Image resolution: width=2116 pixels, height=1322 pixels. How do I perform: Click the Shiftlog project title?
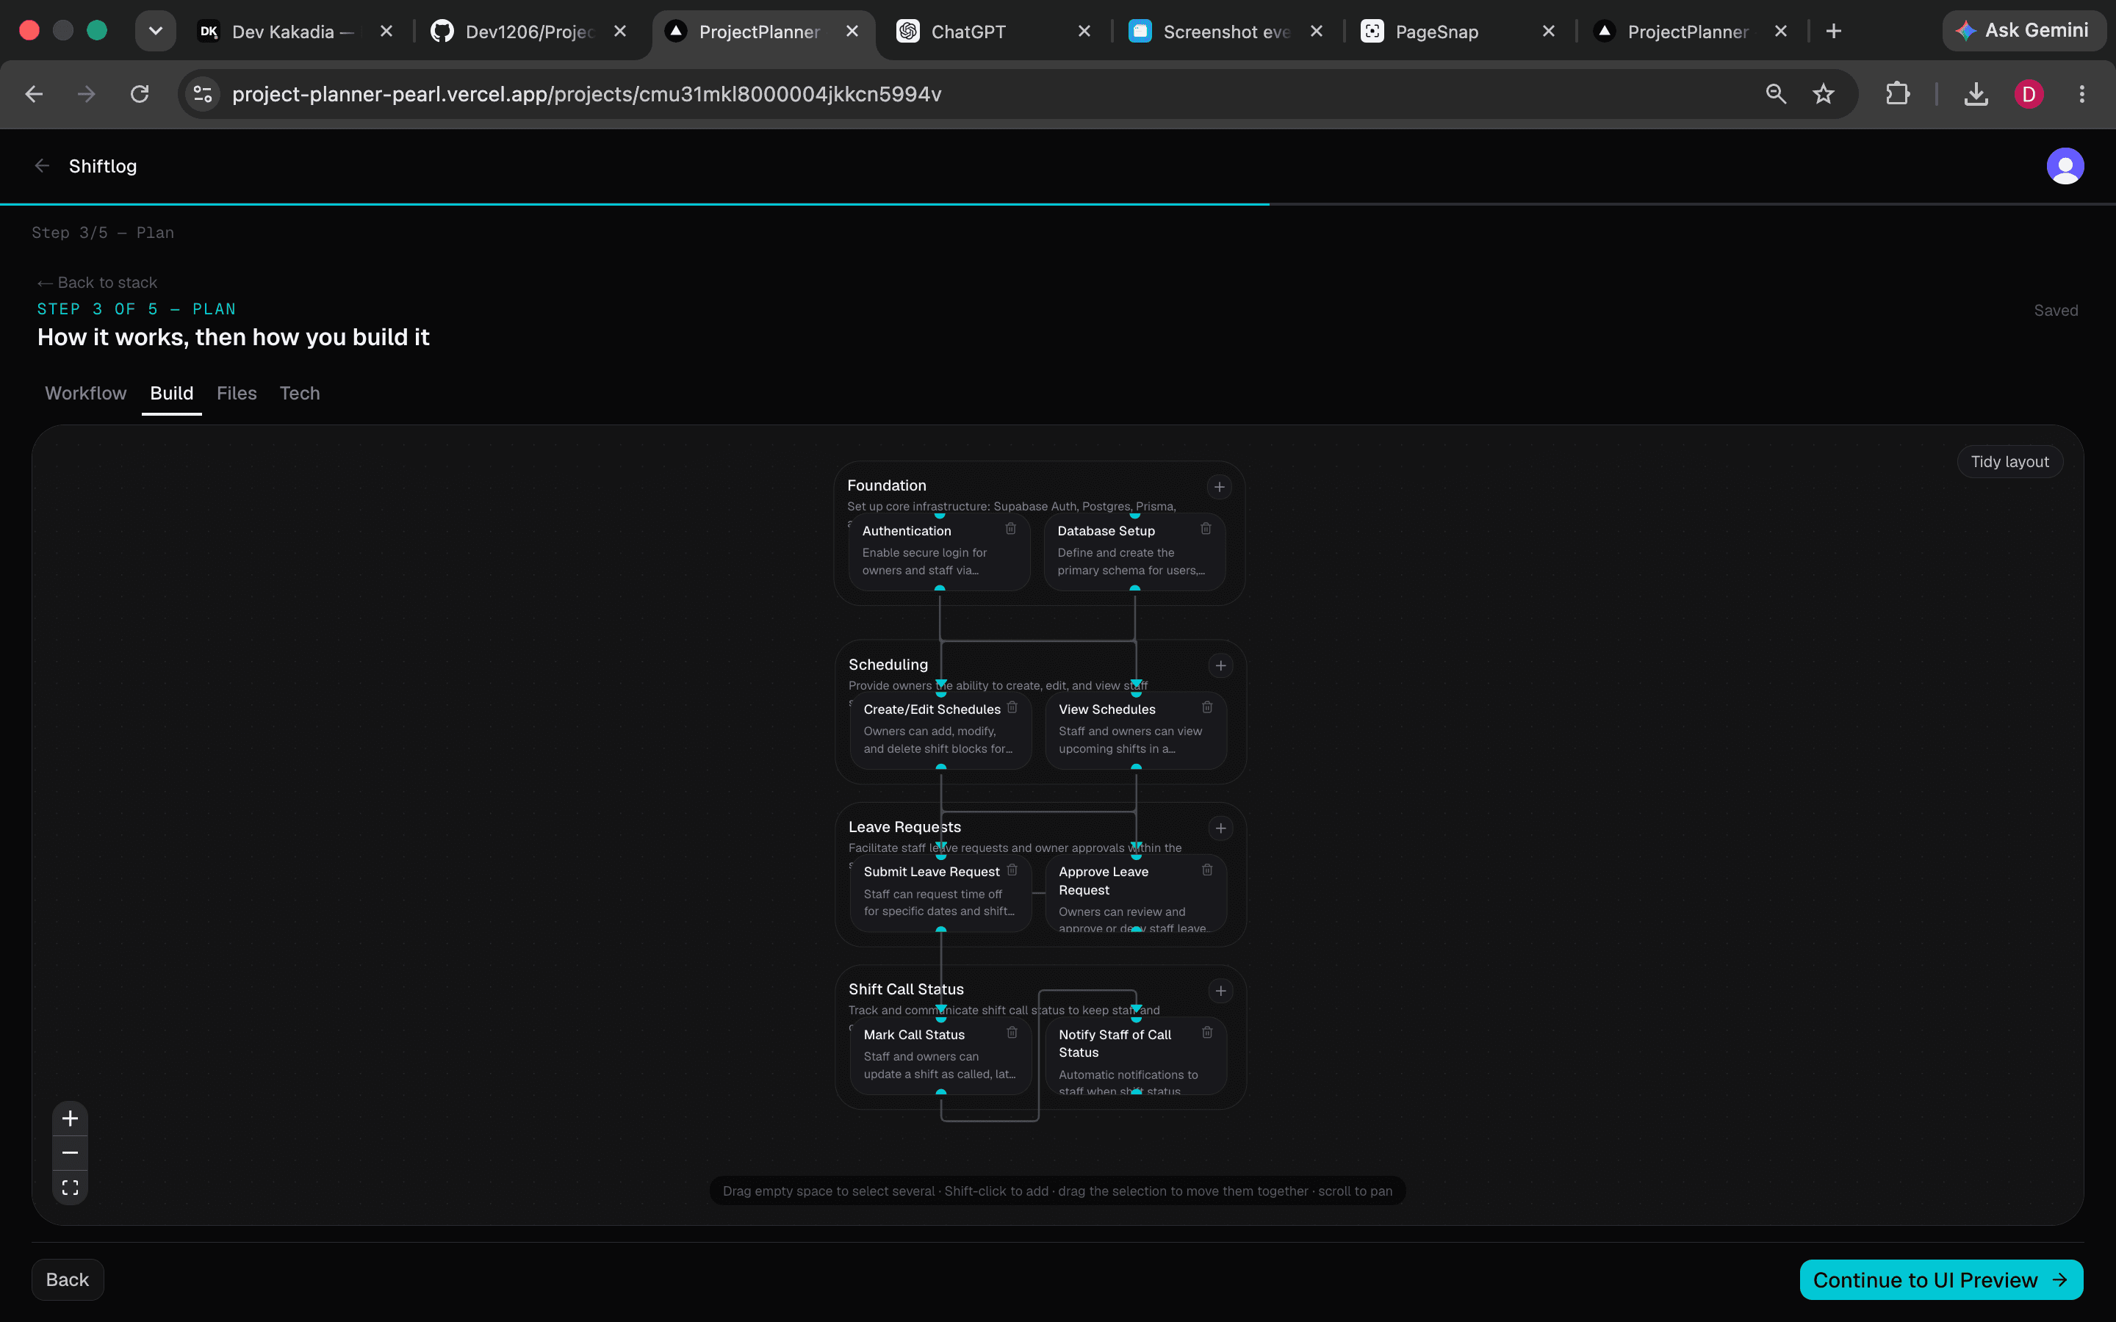102,166
